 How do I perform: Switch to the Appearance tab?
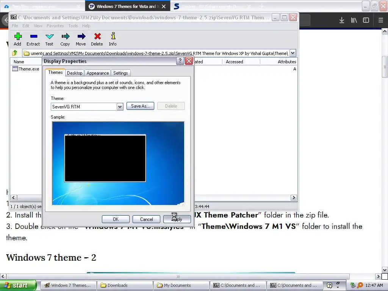pos(98,73)
